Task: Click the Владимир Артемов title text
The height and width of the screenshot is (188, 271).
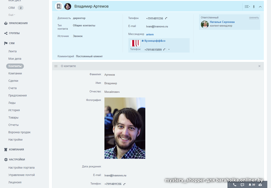Action: pos(91,6)
